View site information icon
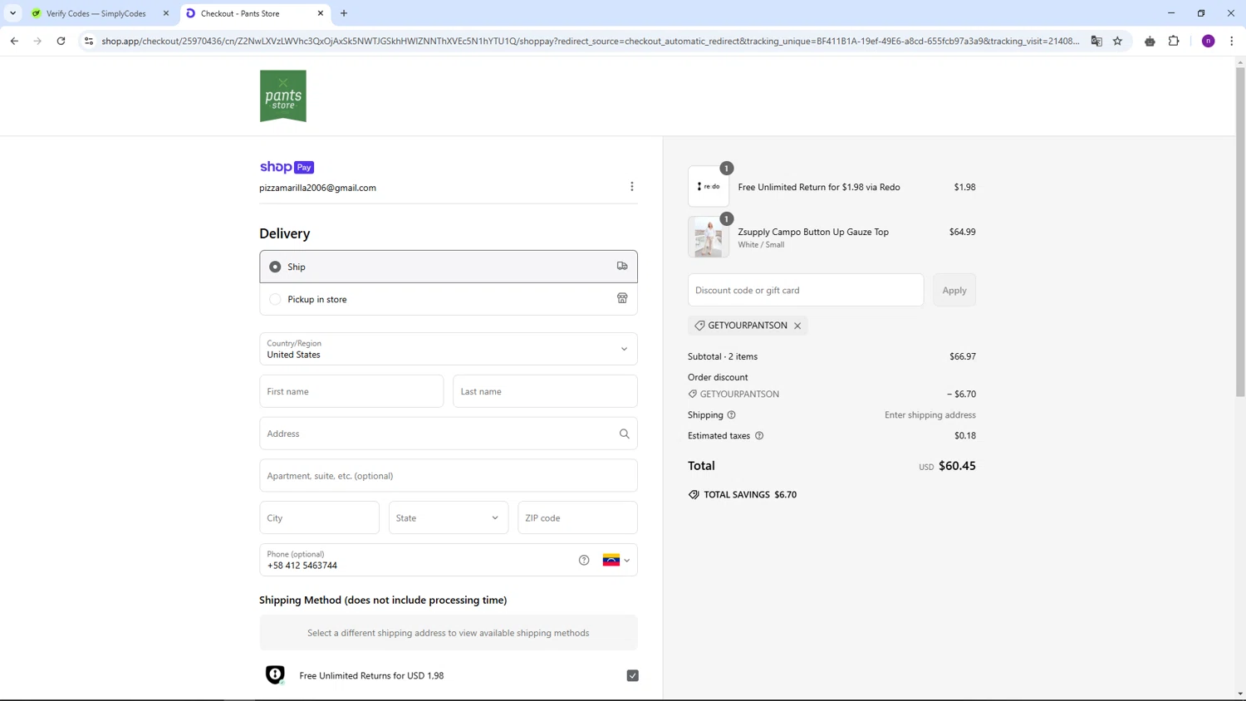The image size is (1246, 701). 89,41
